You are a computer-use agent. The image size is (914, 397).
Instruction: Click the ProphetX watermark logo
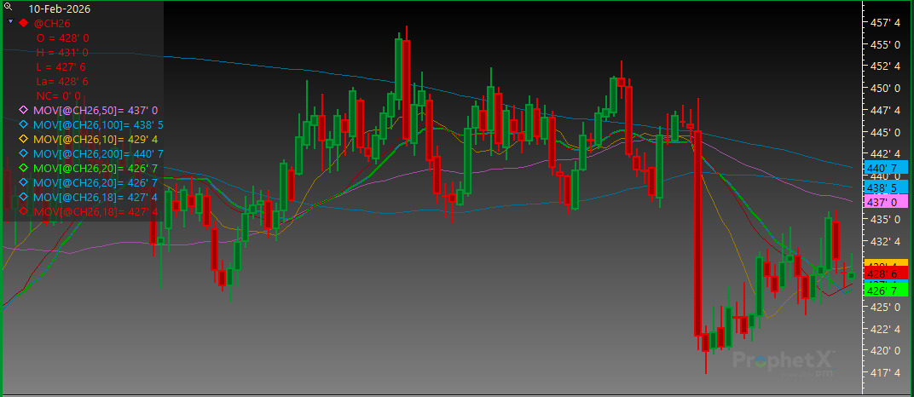click(x=784, y=361)
